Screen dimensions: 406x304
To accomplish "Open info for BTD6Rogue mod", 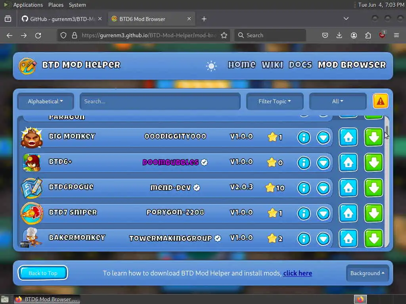I will [304, 188].
